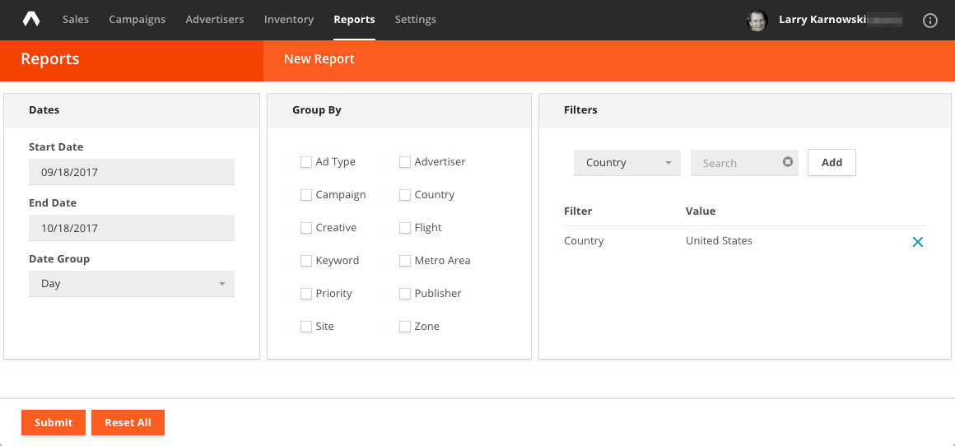Remove the Country United States filter

pos(918,242)
